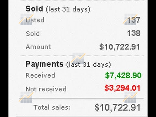Image resolution: width=156 pixels, height=117 pixels.
Task: Click the red $3,294.01 not received amount
Action: click(123, 88)
